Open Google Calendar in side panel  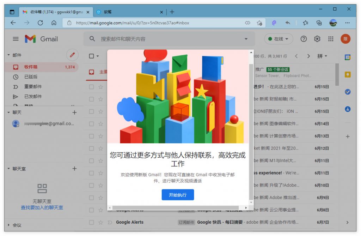tap(348, 56)
